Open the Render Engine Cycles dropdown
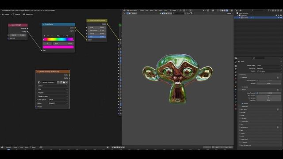Screen dimensions: 283x159 click(269, 66)
